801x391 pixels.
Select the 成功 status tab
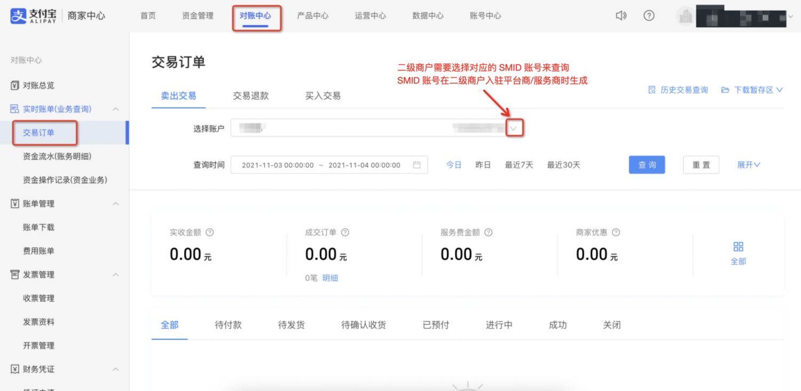(558, 325)
